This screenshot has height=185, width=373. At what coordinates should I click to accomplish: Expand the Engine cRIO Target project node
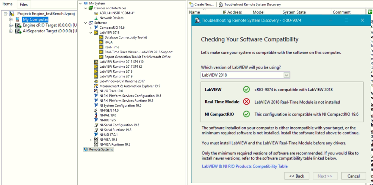click(11, 25)
